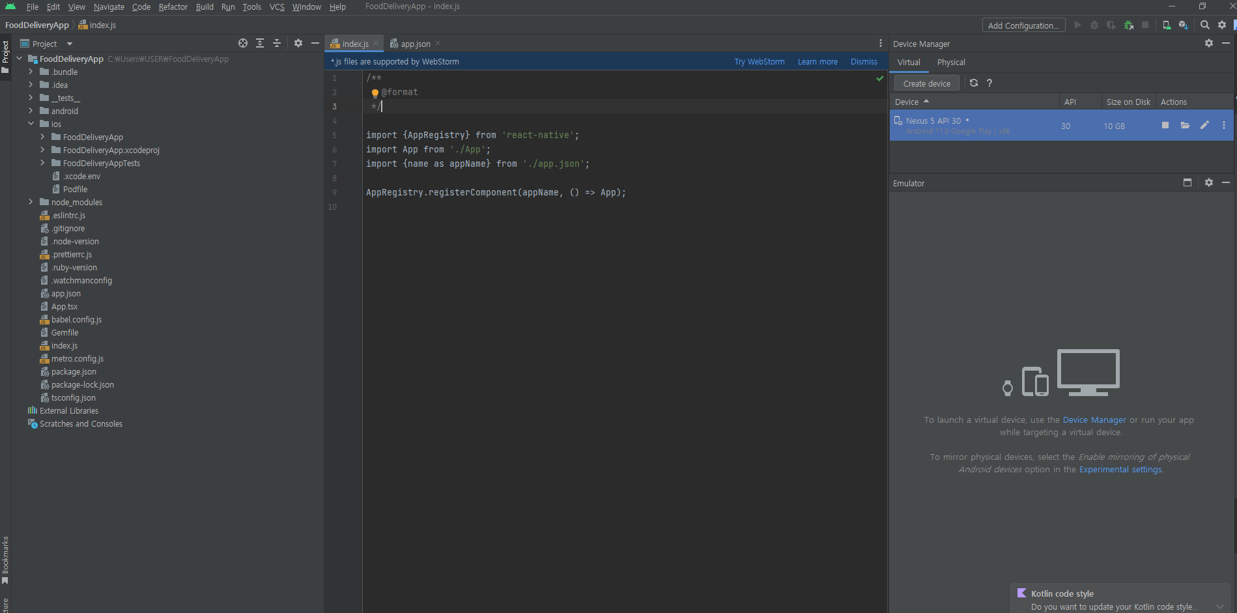Hide the Emulator panel
Screen dimensions: 1237x613
tap(1226, 182)
